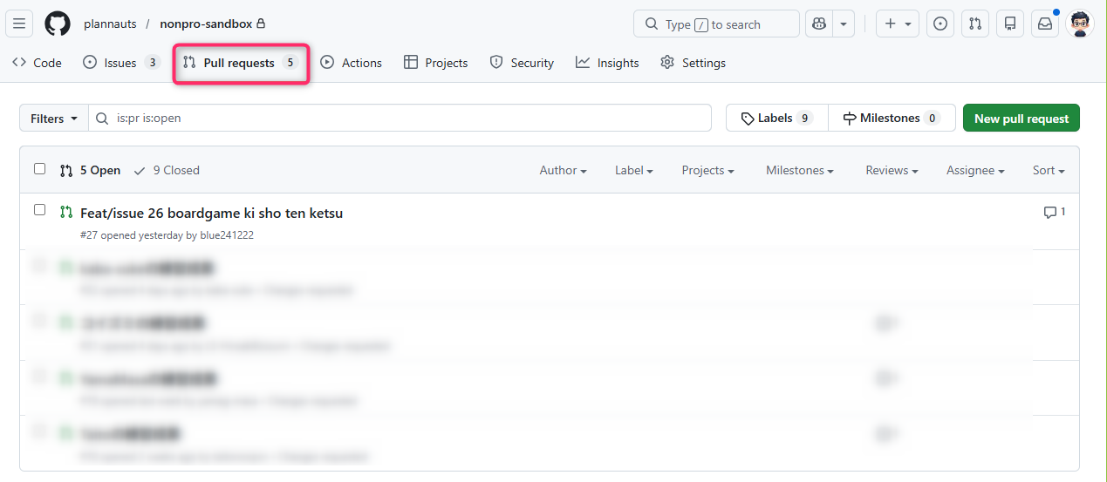
Task: Open the Copilot icon button
Action: click(819, 24)
